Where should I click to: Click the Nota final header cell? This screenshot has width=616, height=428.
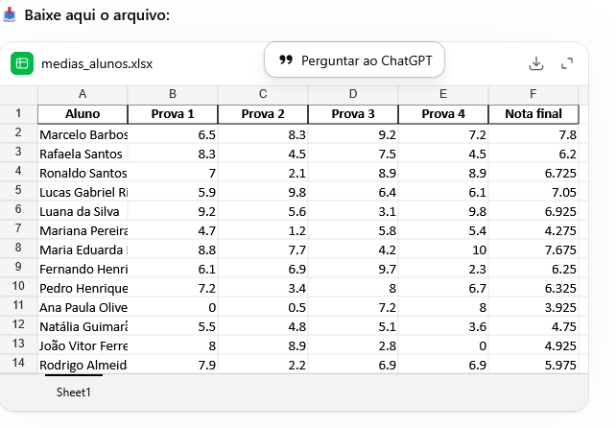(533, 114)
